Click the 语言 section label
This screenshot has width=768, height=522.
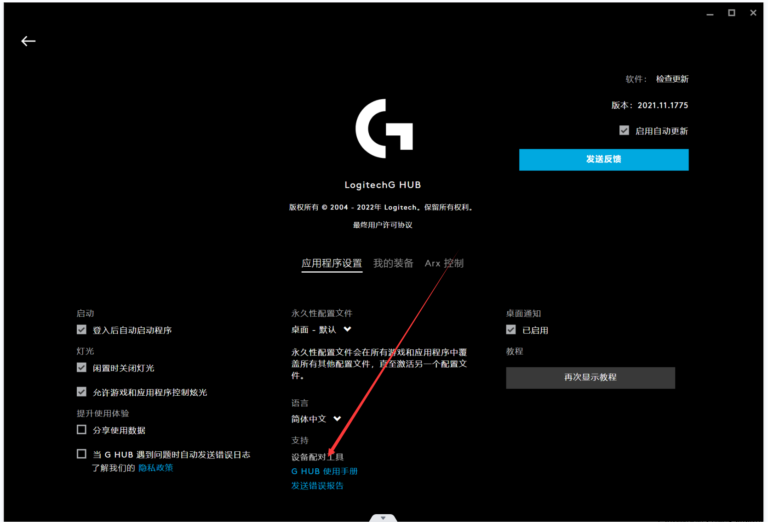[x=300, y=403]
